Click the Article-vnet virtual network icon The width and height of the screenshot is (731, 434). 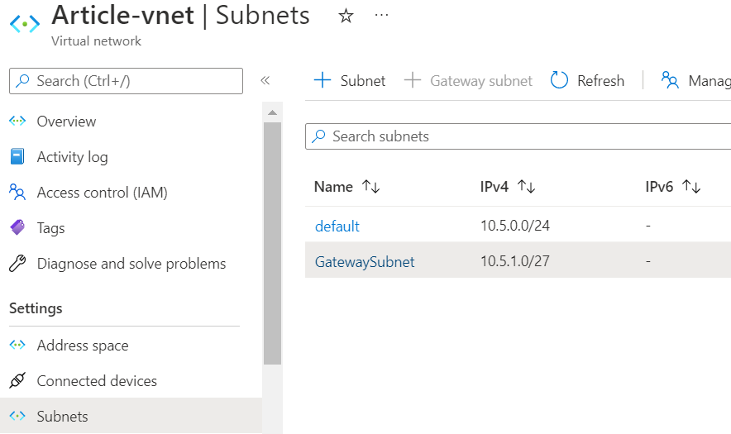25,23
